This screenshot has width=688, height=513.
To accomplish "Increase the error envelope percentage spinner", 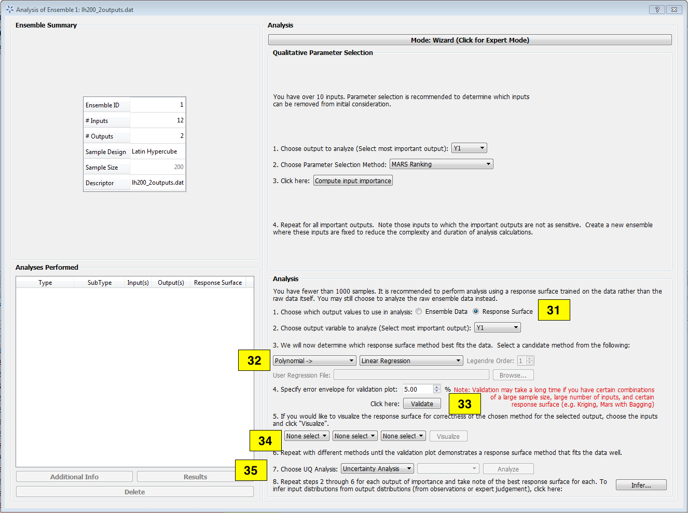I will (437, 386).
